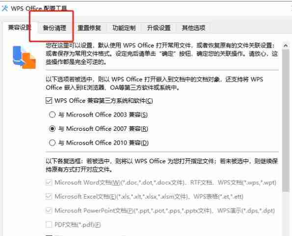The image size is (292, 236).
Task: Click the vertical scrollbar thumb
Action: (286, 121)
